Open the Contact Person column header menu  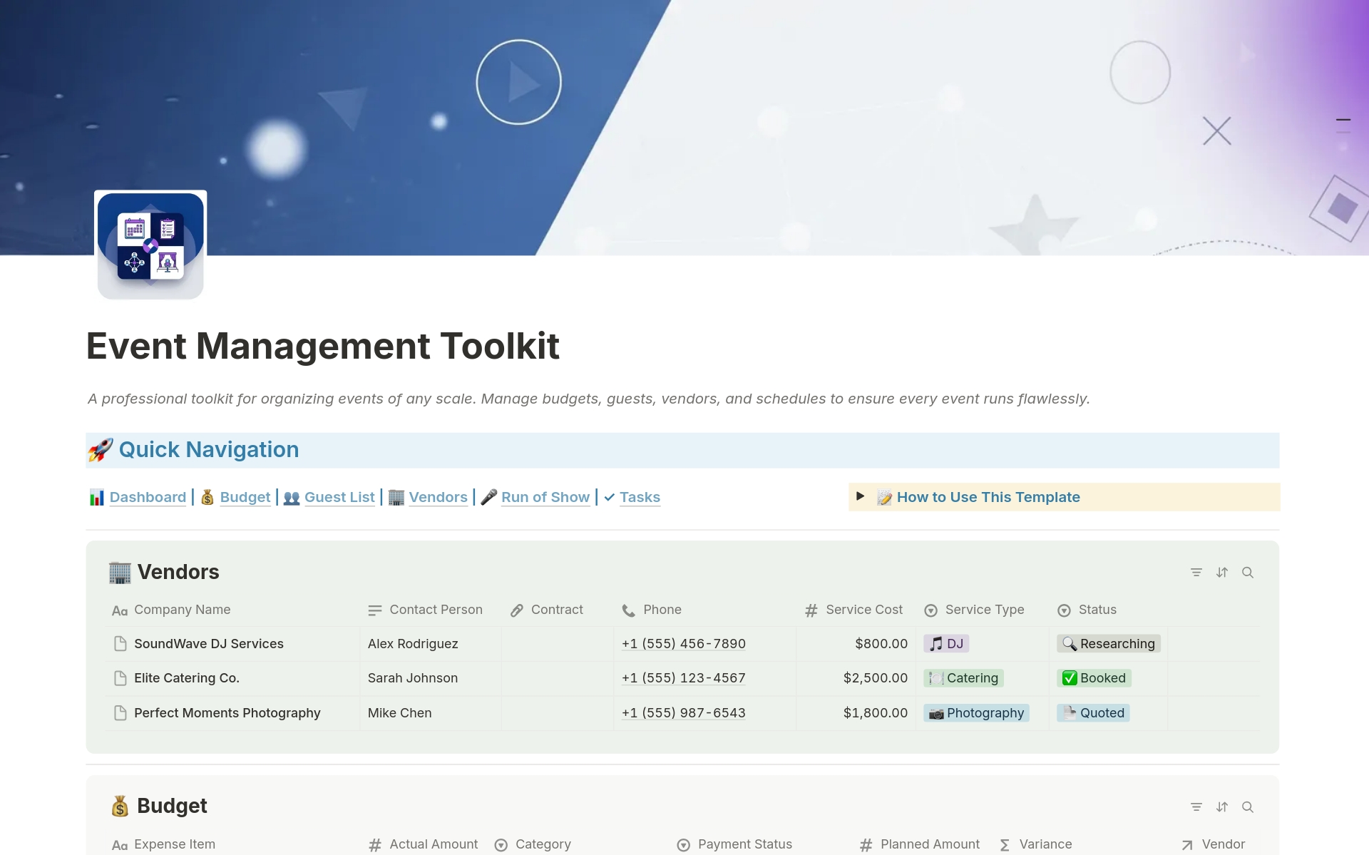(x=425, y=610)
